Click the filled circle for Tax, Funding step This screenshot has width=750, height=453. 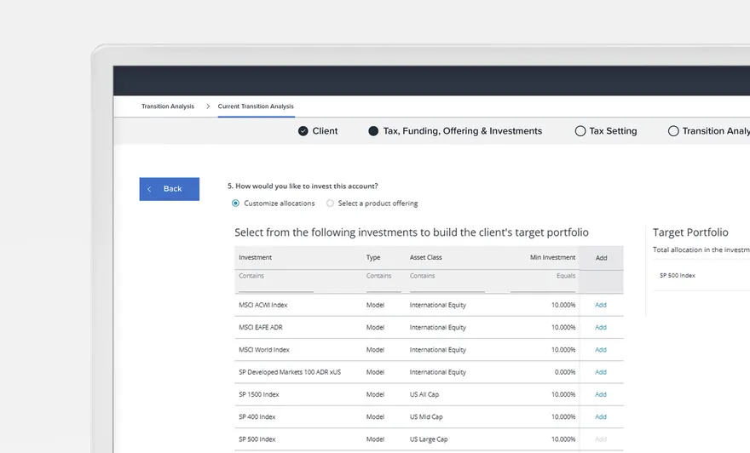point(373,131)
